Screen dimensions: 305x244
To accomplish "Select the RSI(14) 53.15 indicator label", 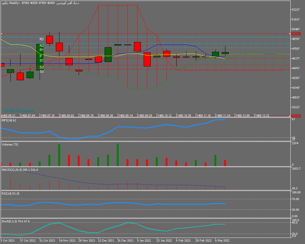I will pos(10,193).
